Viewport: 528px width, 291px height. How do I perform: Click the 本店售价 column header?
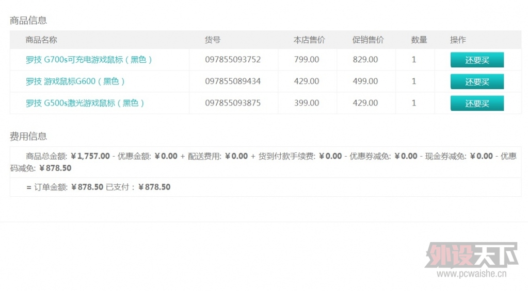click(309, 40)
